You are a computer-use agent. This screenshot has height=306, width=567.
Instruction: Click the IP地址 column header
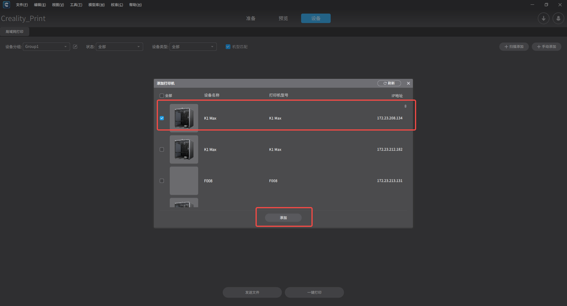click(x=397, y=96)
